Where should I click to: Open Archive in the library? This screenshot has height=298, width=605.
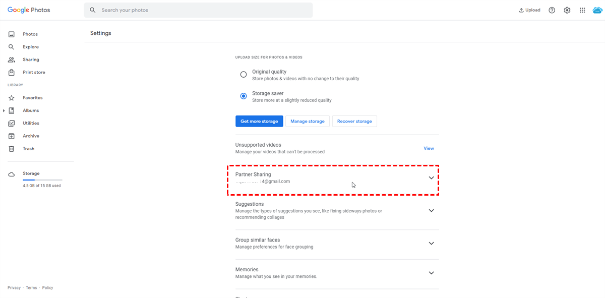click(x=31, y=136)
